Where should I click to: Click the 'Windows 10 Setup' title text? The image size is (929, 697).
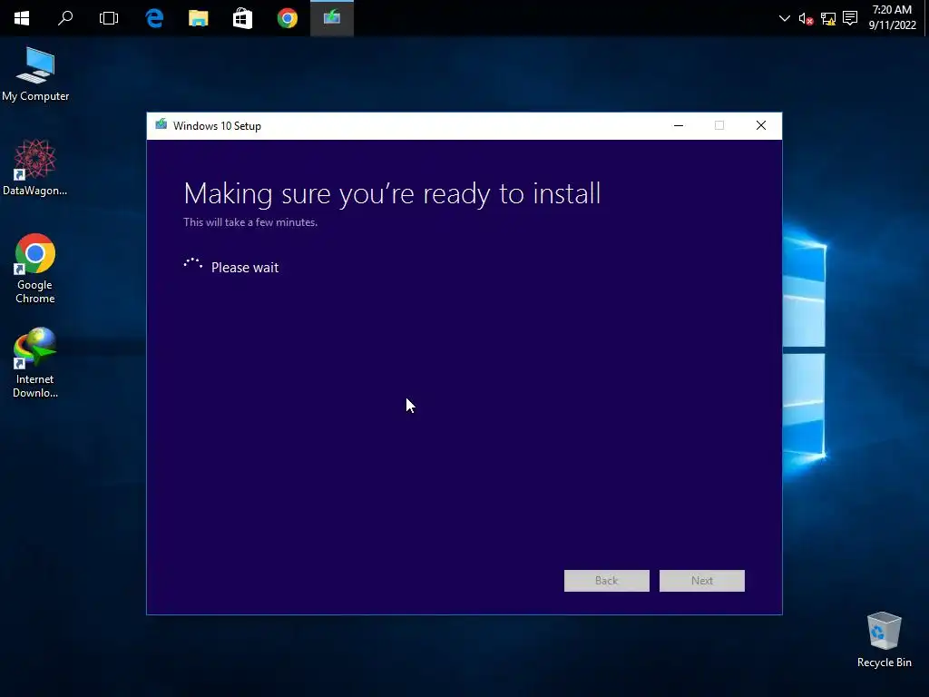(217, 125)
